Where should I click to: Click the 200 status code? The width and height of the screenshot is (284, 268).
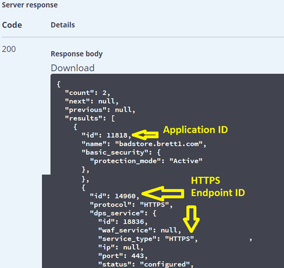tap(9, 49)
